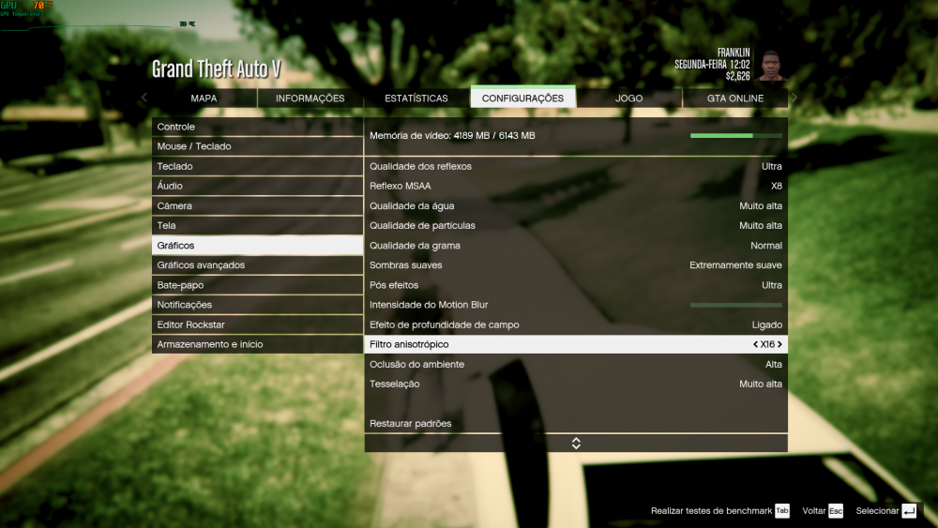938x528 pixels.
Task: Click the right chevron of Filtro anisotrópico
Action: click(779, 344)
